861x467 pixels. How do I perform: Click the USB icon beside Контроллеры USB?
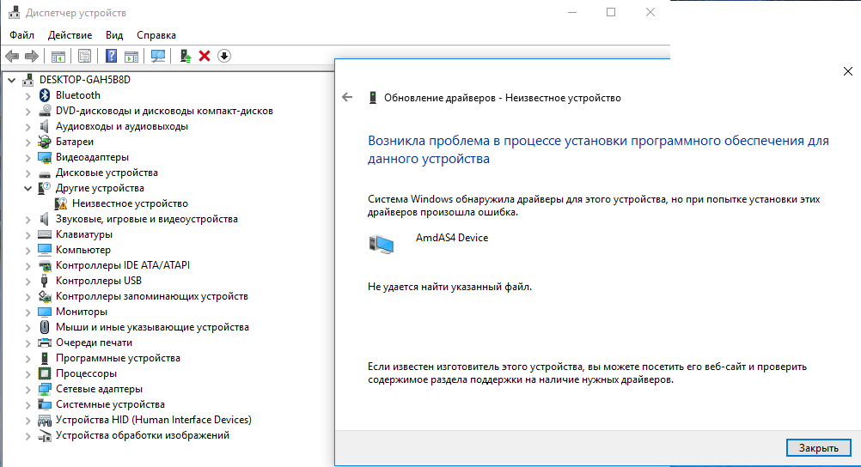[x=45, y=281]
